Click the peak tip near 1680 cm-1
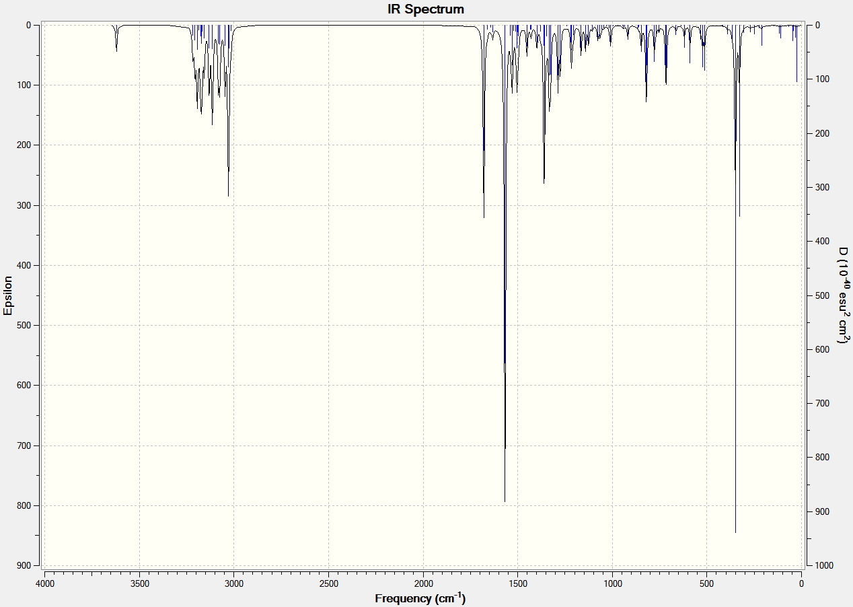The width and height of the screenshot is (853, 607). tap(484, 217)
